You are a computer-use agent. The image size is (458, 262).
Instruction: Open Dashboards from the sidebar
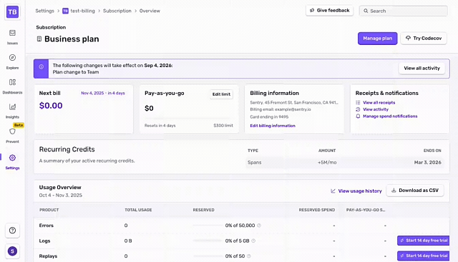[x=12, y=86]
